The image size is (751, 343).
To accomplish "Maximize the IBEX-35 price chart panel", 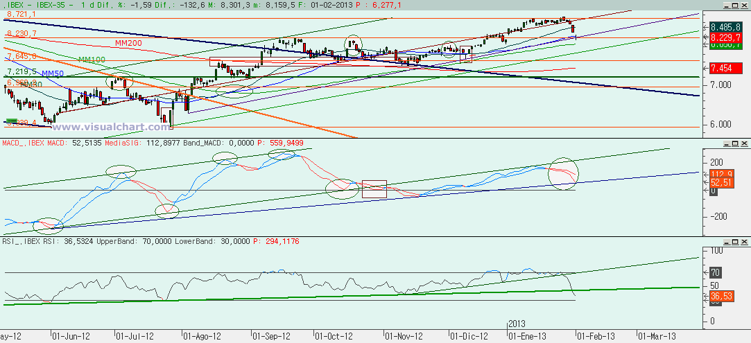I will [735, 5].
